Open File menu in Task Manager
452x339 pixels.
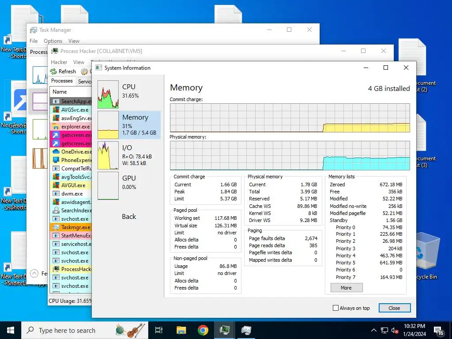pos(34,41)
